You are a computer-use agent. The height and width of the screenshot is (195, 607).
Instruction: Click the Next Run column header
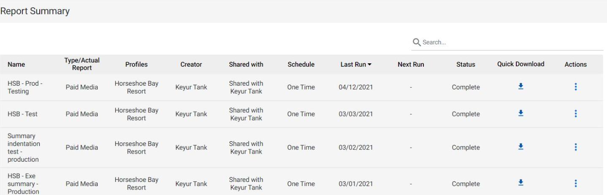(x=410, y=65)
